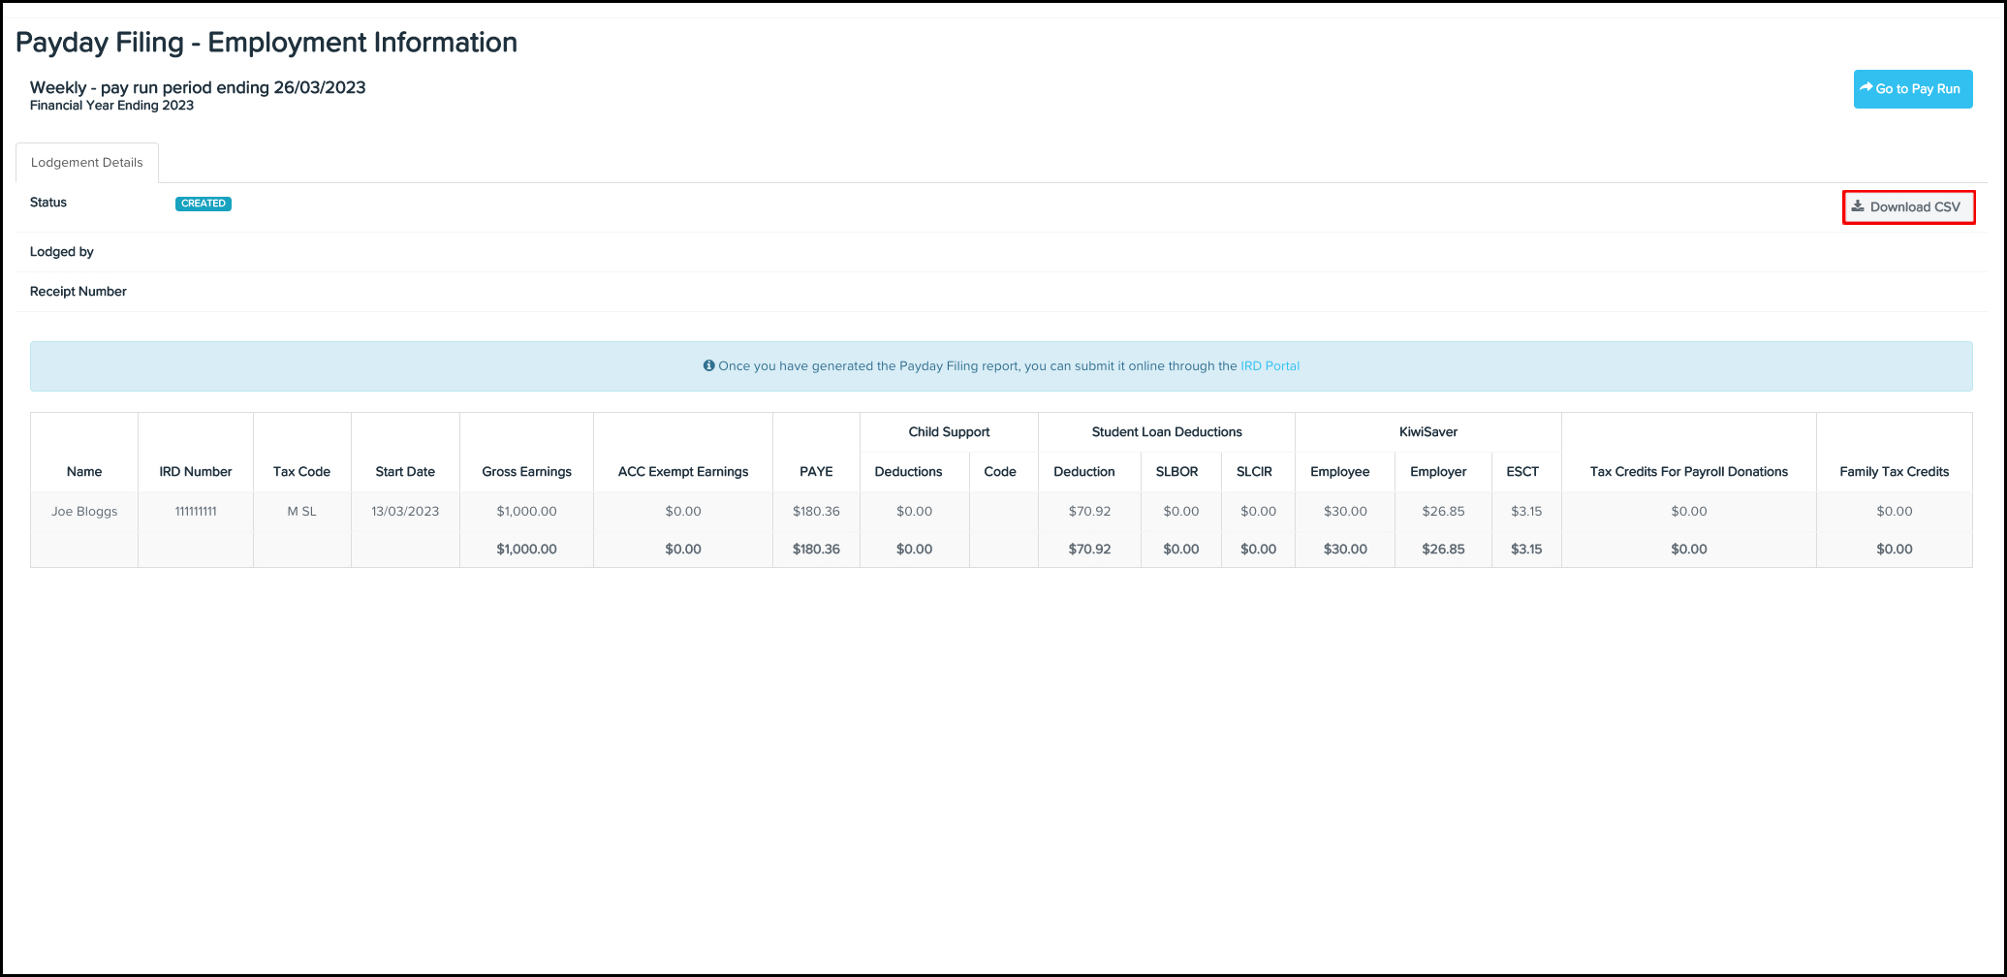Click the Student Loan Deductions group header
Image resolution: width=2007 pixels, height=977 pixels.
pos(1167,432)
